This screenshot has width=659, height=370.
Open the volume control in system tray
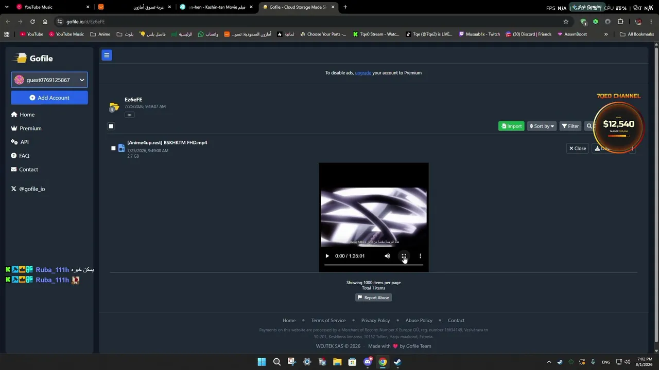click(x=627, y=362)
